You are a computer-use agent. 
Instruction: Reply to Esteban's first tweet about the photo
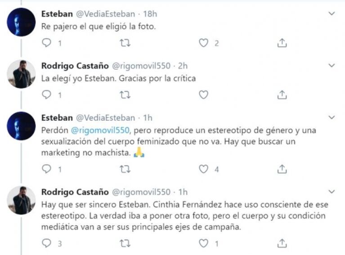tap(47, 43)
